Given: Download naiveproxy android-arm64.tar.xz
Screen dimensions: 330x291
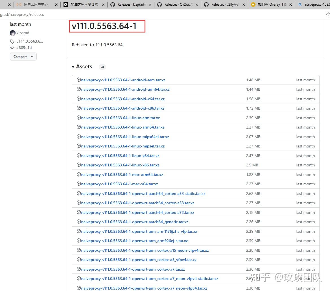Looking at the screenshot, I should click(125, 89).
